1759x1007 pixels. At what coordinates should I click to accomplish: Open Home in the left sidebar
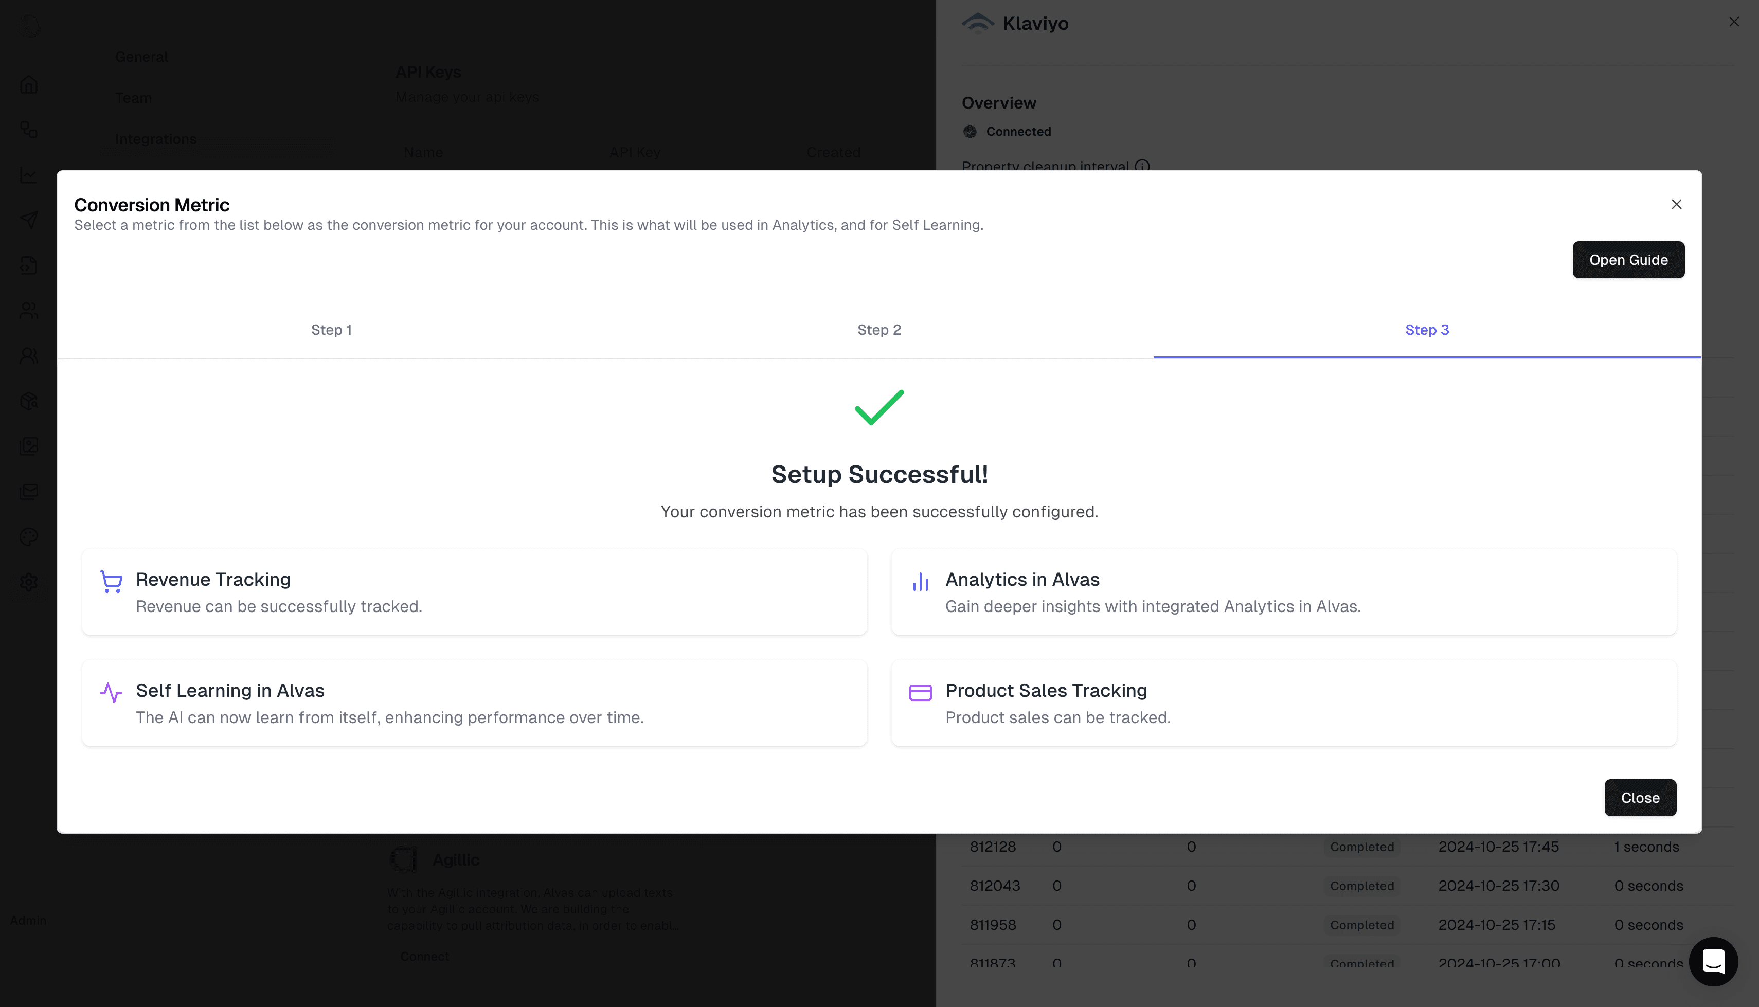(28, 84)
